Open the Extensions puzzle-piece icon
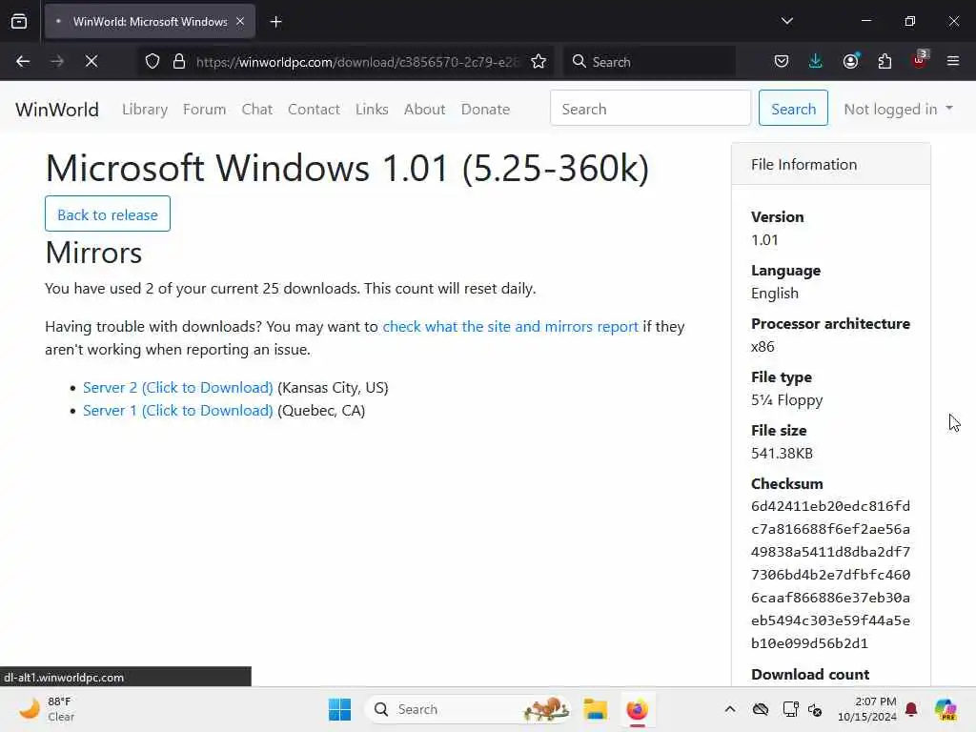The height and width of the screenshot is (732, 976). pos(884,61)
